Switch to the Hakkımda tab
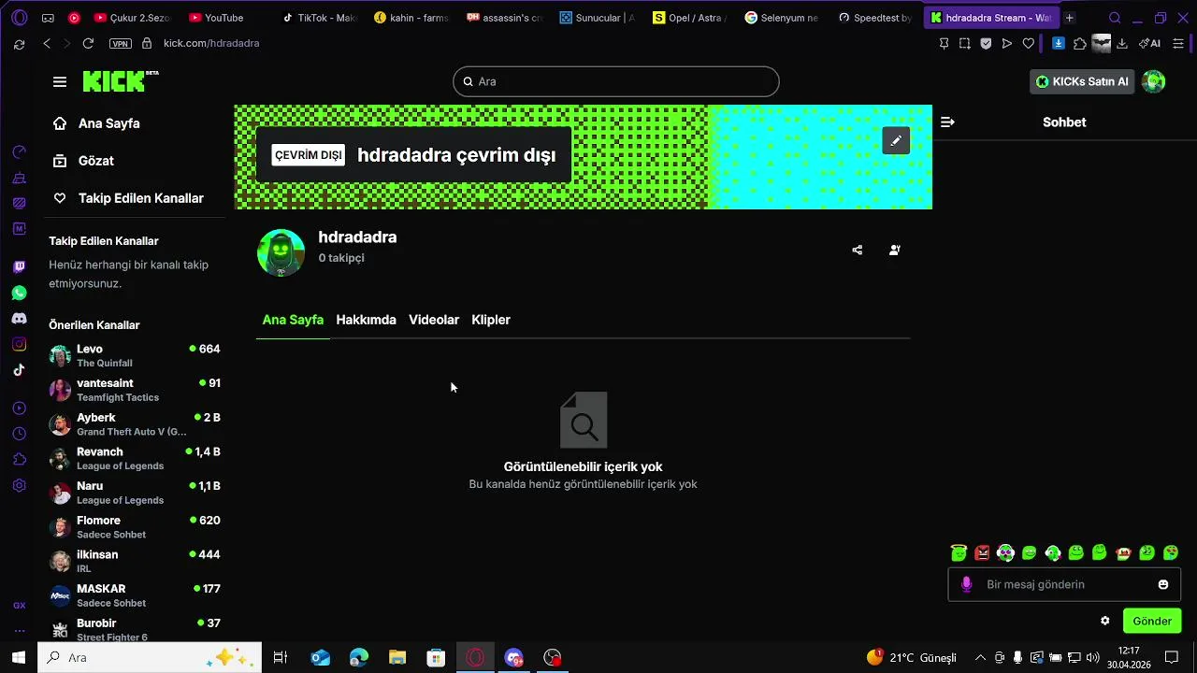Viewport: 1197px width, 673px height. pos(366,320)
